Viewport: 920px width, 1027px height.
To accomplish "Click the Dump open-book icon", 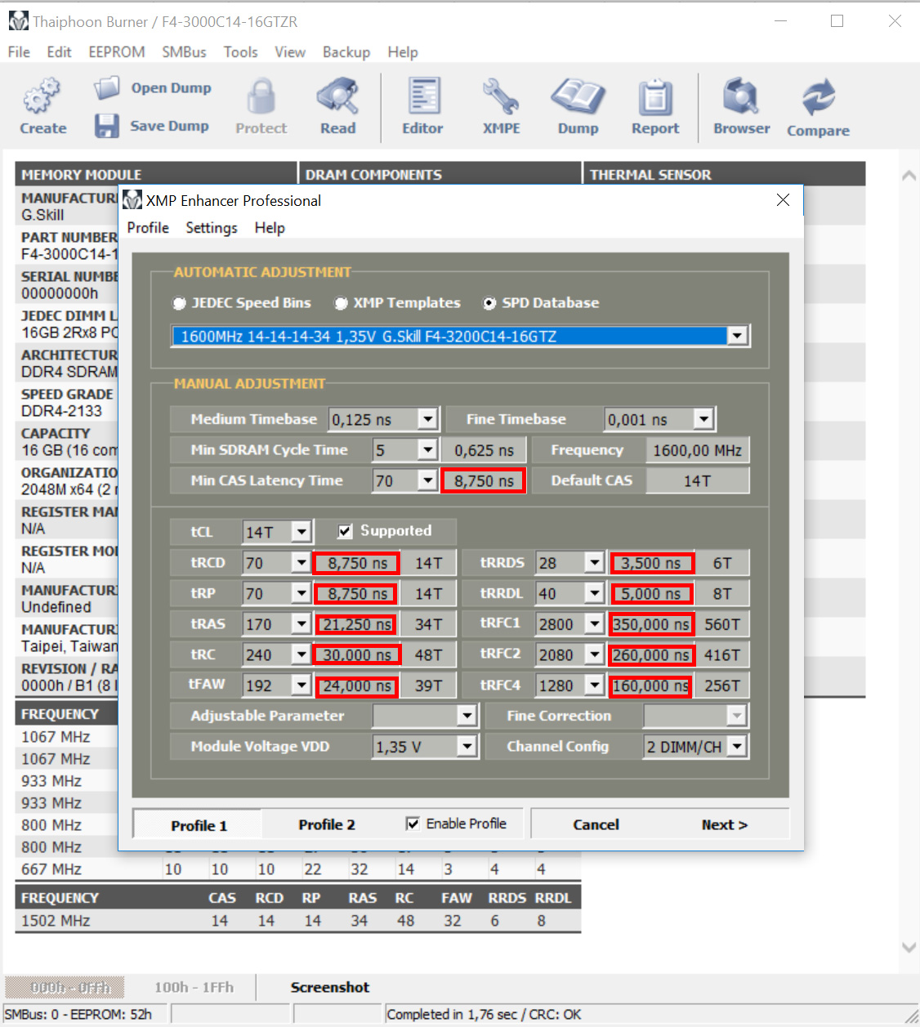I will coord(578,96).
